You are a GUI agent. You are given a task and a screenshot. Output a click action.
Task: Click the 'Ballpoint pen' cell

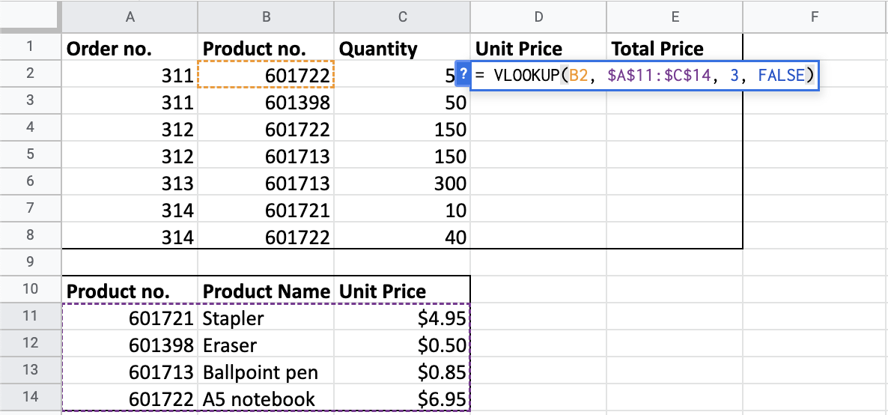pyautogui.click(x=266, y=370)
